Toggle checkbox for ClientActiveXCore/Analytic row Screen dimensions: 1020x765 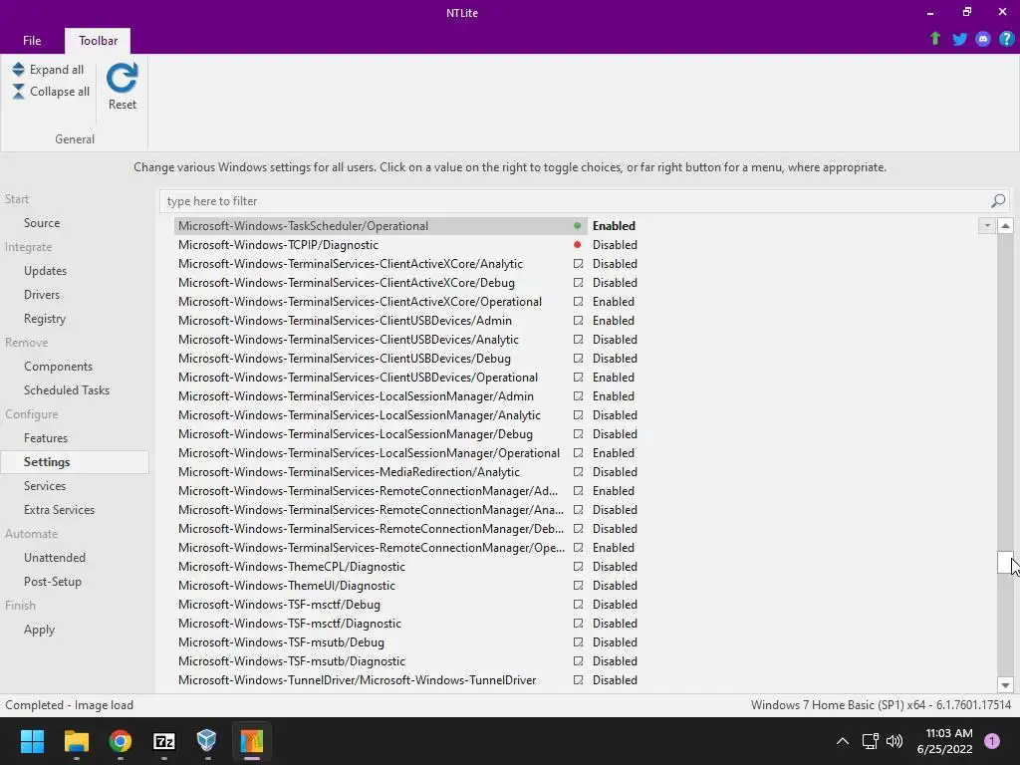pyautogui.click(x=578, y=263)
